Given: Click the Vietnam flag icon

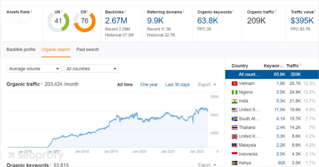Looking at the screenshot, I should pyautogui.click(x=234, y=83).
